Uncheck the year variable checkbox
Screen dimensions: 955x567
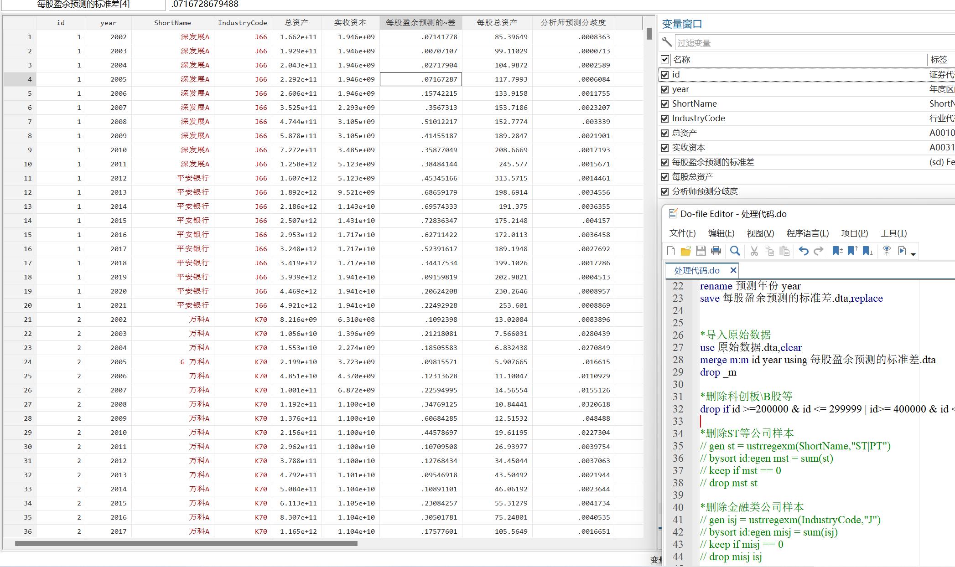[x=665, y=89]
